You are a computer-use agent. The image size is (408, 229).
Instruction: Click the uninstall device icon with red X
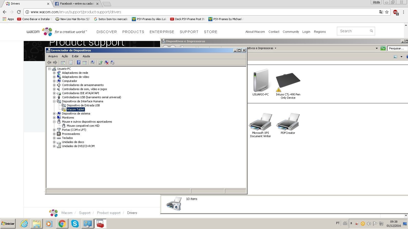(x=106, y=62)
